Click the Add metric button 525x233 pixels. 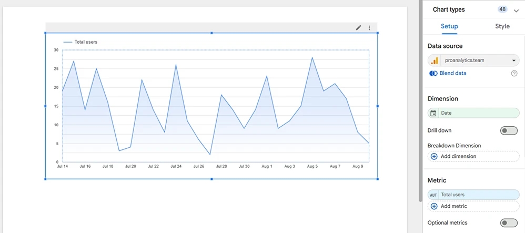473,206
